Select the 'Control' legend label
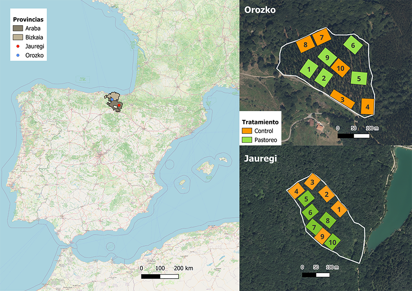This screenshot has width=412, height=291. click(x=264, y=131)
